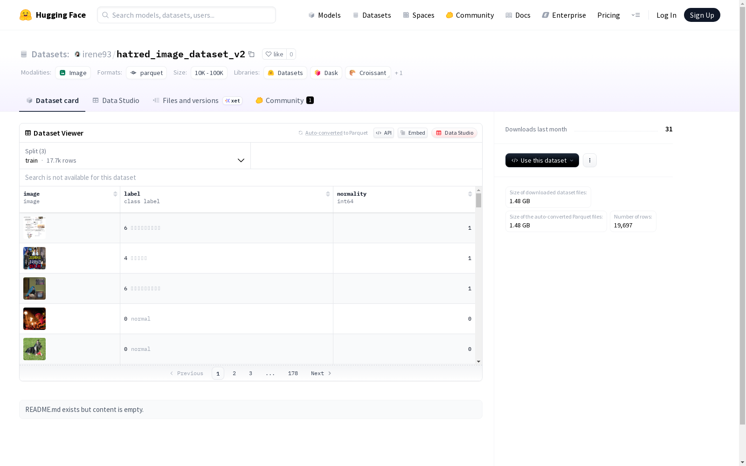Expand the +1 more libraries
This screenshot has height=466, width=746.
(399, 73)
